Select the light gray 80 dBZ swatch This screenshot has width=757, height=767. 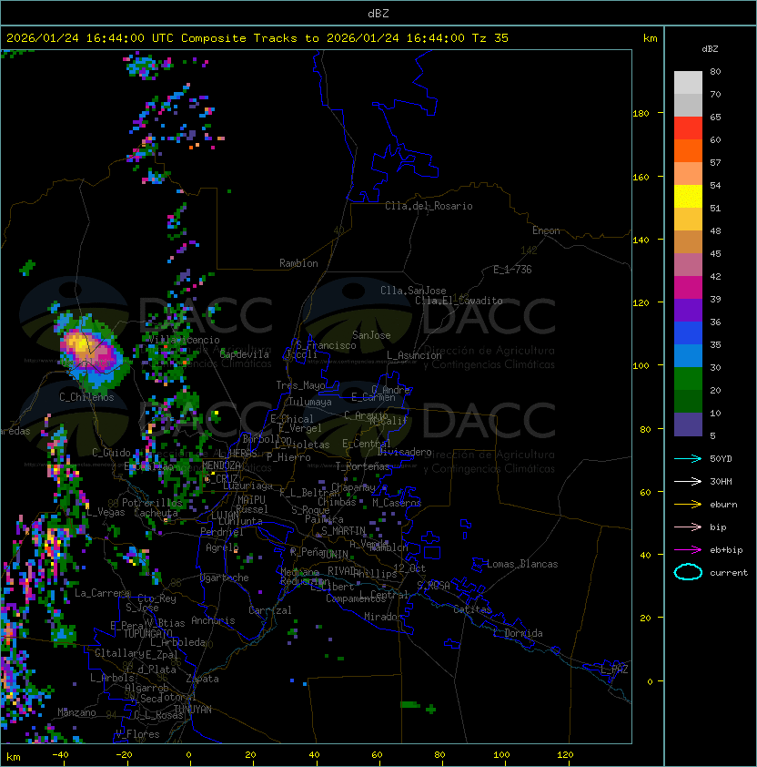(688, 83)
